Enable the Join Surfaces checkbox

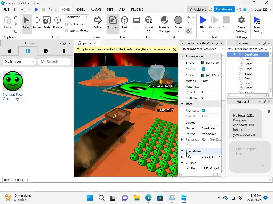pos(66,31)
